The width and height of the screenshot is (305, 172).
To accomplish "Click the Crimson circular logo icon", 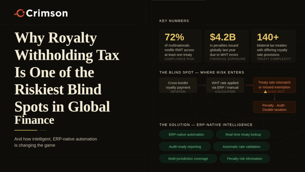I will click(20, 13).
